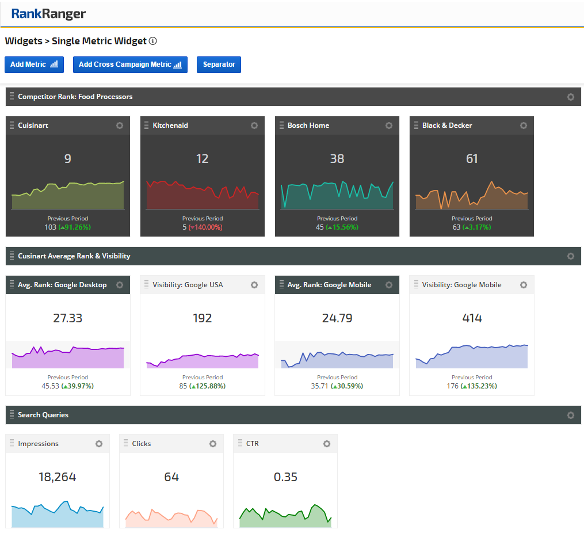The width and height of the screenshot is (584, 537).
Task: Click gear icon on Bosch Home widget
Action: [x=389, y=125]
